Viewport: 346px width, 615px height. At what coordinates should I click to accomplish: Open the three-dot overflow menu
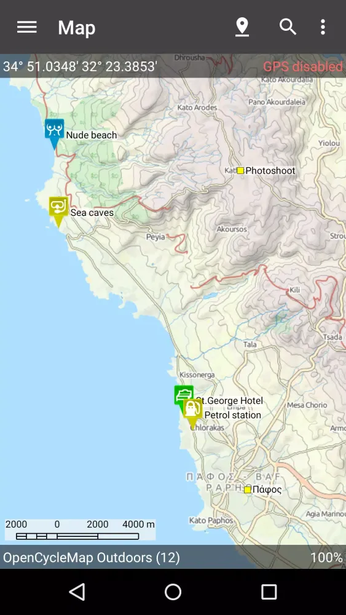(x=323, y=27)
